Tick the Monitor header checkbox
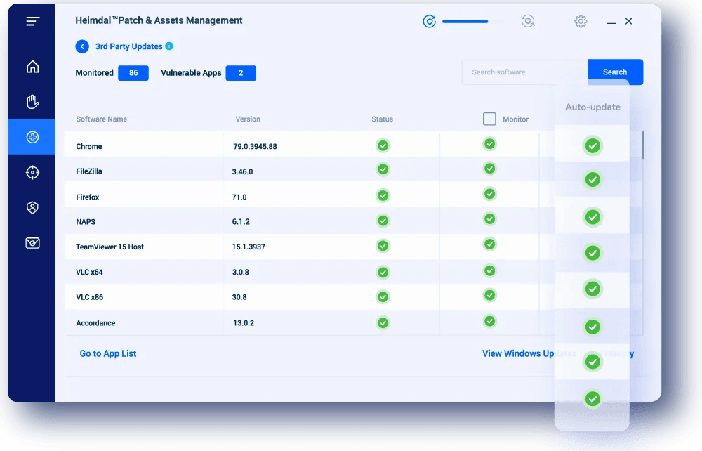Image resolution: width=702 pixels, height=451 pixels. click(x=489, y=119)
